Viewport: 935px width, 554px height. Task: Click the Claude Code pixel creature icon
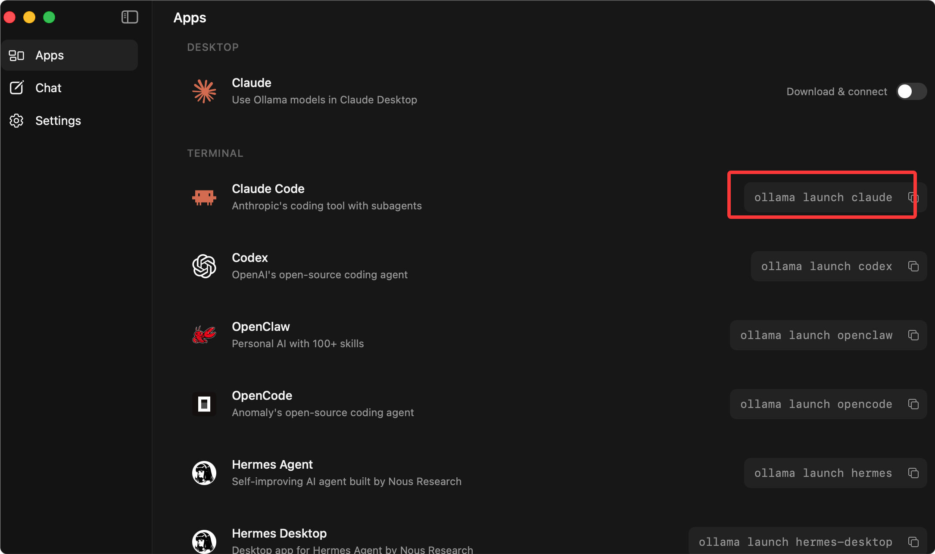[204, 197]
